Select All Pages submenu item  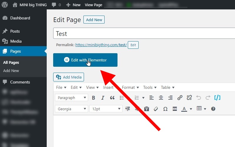11,63
